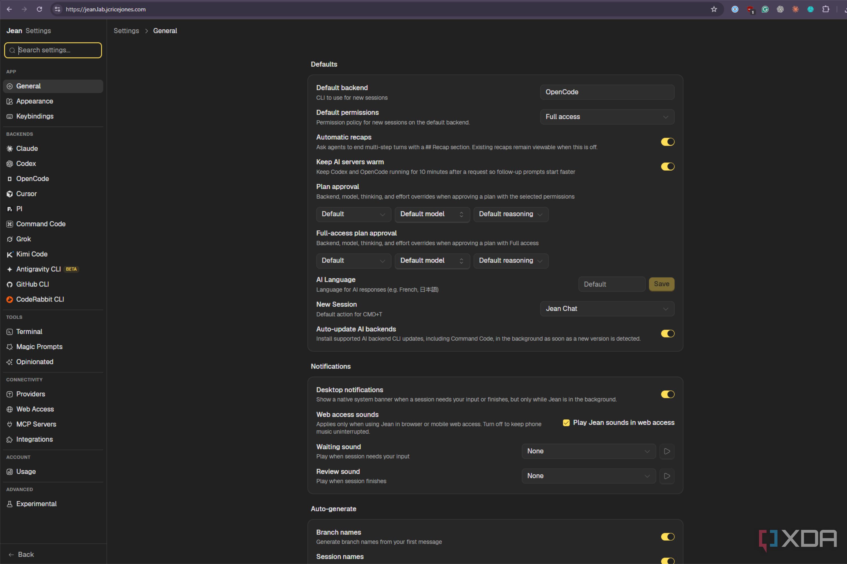
Task: Open the Grok backend icon
Action: tap(10, 239)
